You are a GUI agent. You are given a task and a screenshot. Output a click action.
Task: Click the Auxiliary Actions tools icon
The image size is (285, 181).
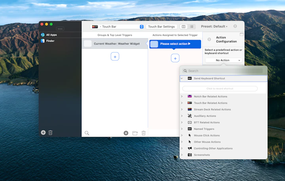tap(190, 116)
